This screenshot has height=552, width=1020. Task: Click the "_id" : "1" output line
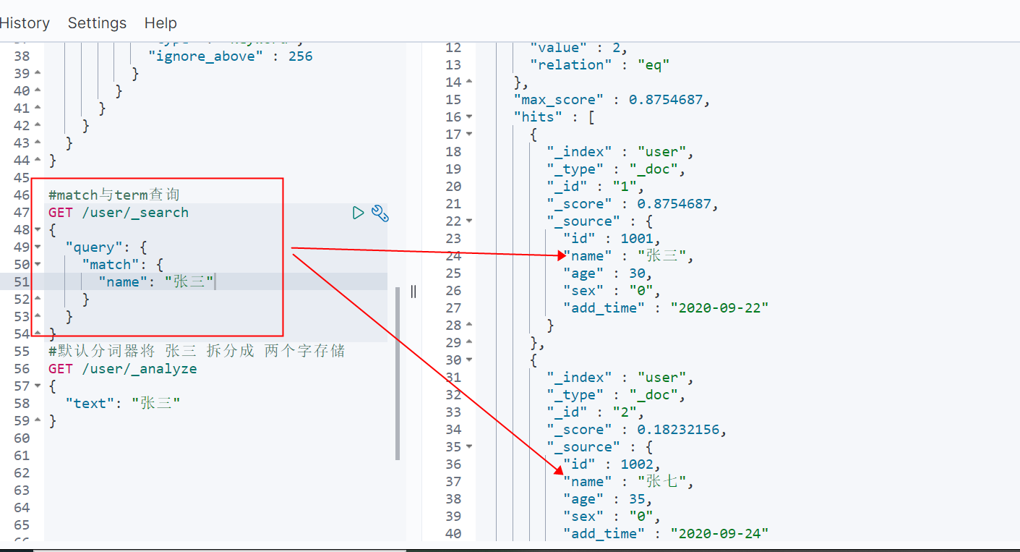click(595, 187)
